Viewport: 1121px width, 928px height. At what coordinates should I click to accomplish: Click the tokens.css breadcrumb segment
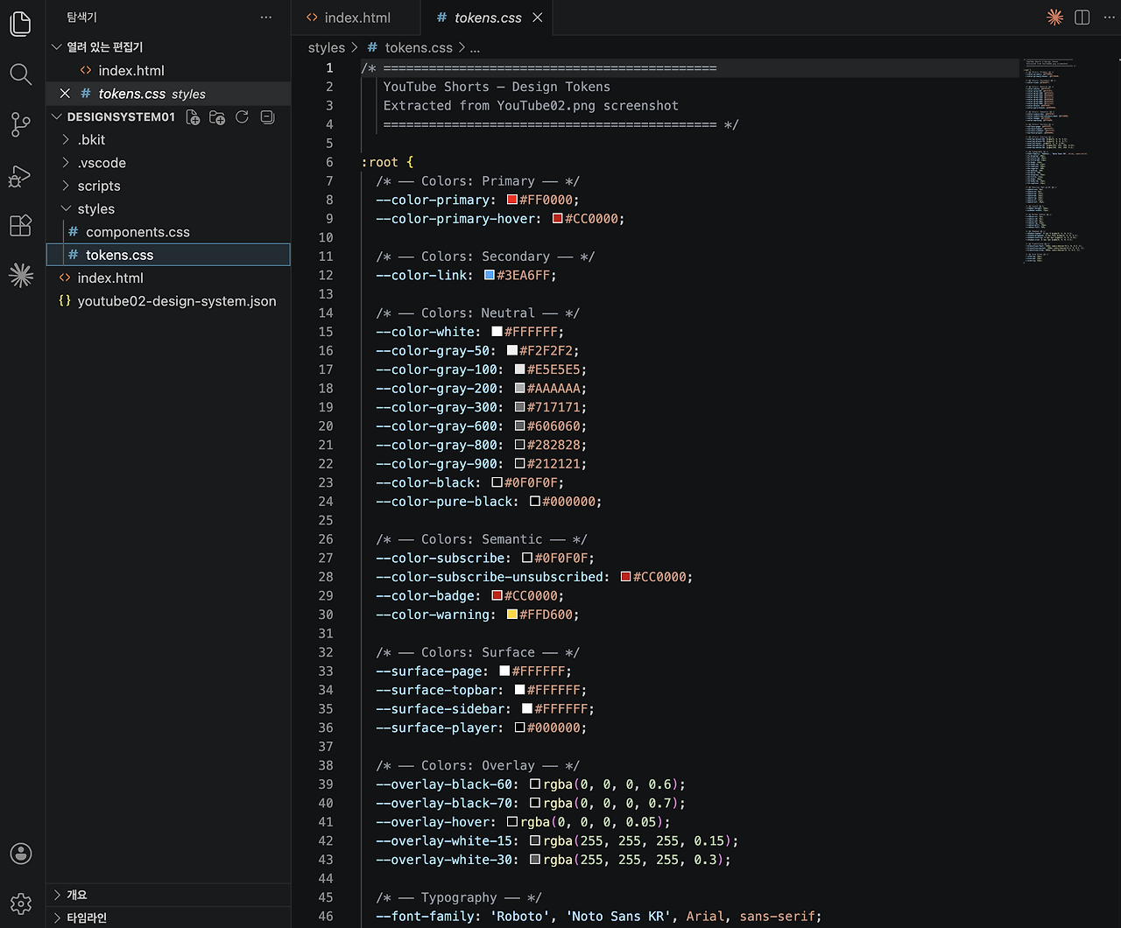410,48
